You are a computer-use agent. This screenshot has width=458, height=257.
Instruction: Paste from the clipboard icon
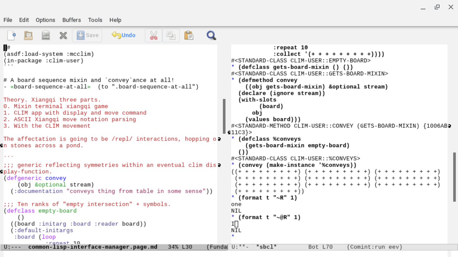tap(189, 35)
